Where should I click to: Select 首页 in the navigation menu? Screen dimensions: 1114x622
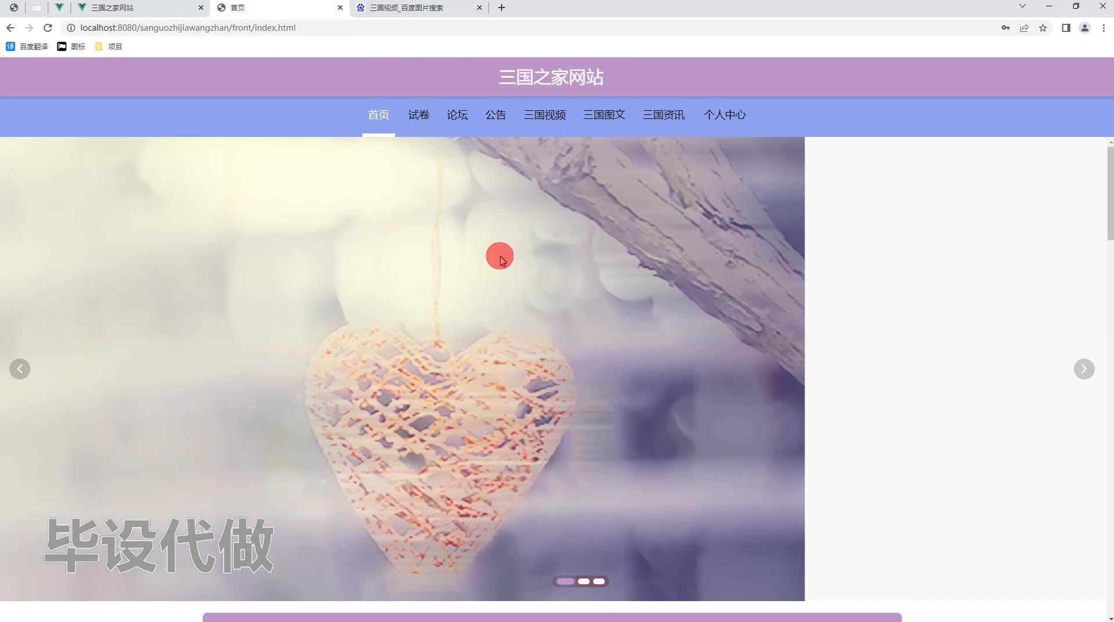(x=378, y=115)
